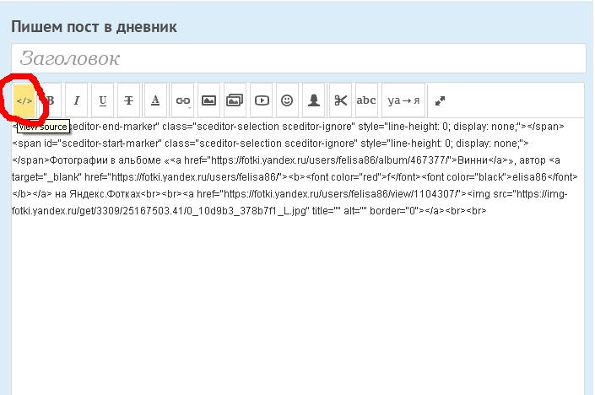This screenshot has width=595, height=395.
Task: Click "Яндекс.Фотках" text in the source
Action: click(105, 194)
